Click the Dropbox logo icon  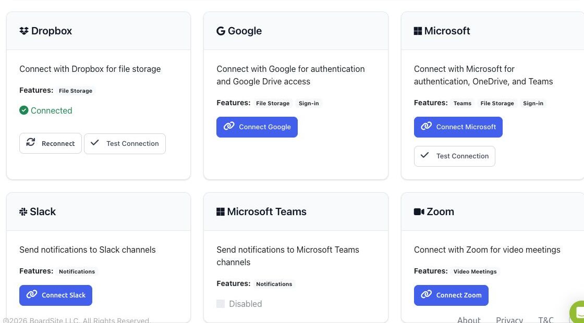pos(24,31)
